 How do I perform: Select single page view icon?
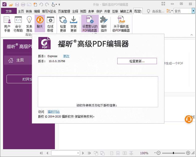pyautogui.click(x=112, y=153)
